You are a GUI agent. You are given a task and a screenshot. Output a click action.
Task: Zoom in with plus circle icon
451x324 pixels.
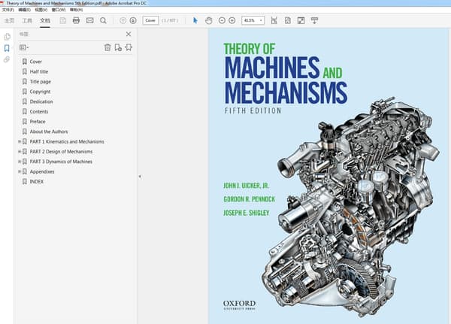[x=232, y=20]
